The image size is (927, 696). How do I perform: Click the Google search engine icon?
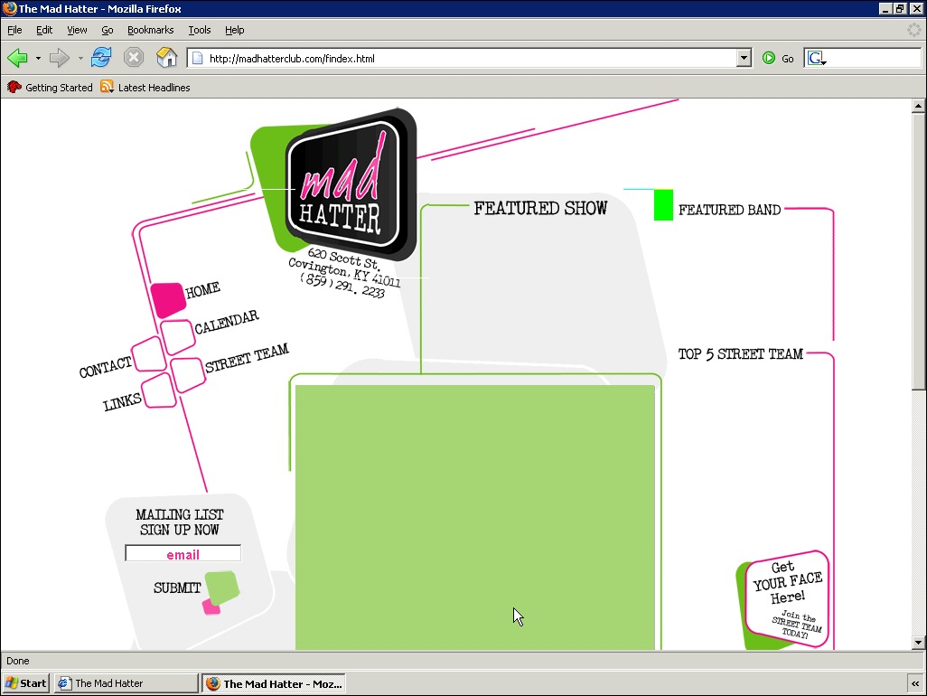coord(817,58)
